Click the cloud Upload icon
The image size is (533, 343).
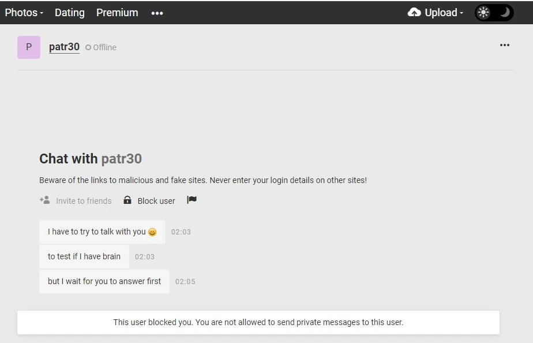pos(414,12)
